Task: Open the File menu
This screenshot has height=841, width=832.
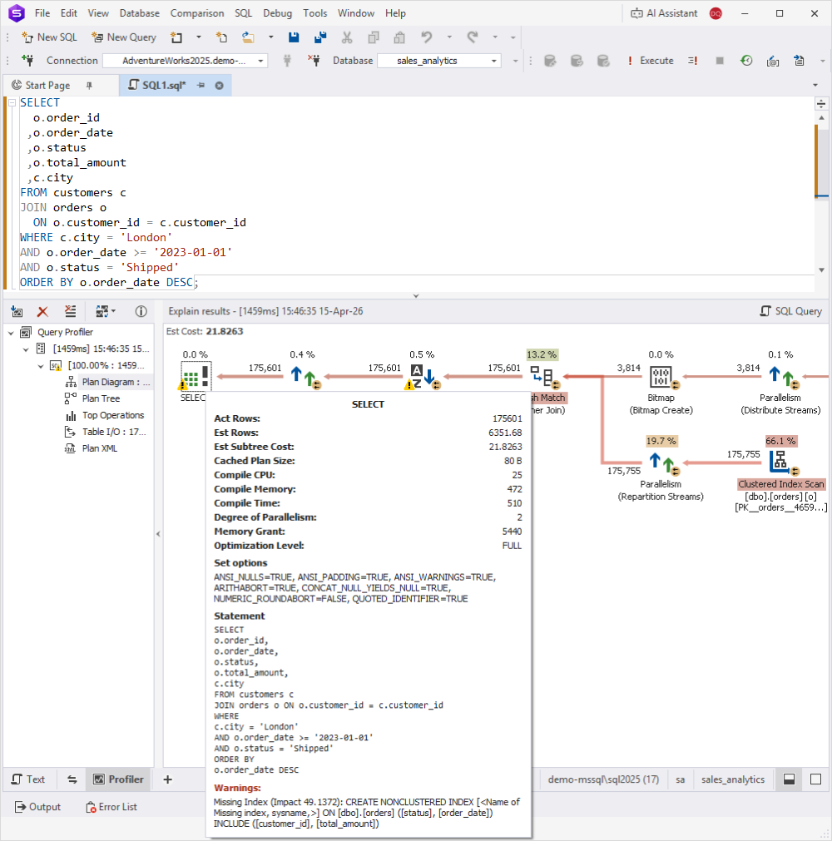Action: 42,12
